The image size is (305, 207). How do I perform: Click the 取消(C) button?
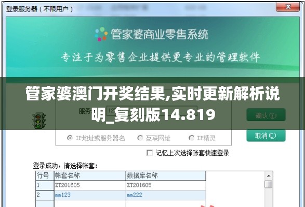pos(266,136)
